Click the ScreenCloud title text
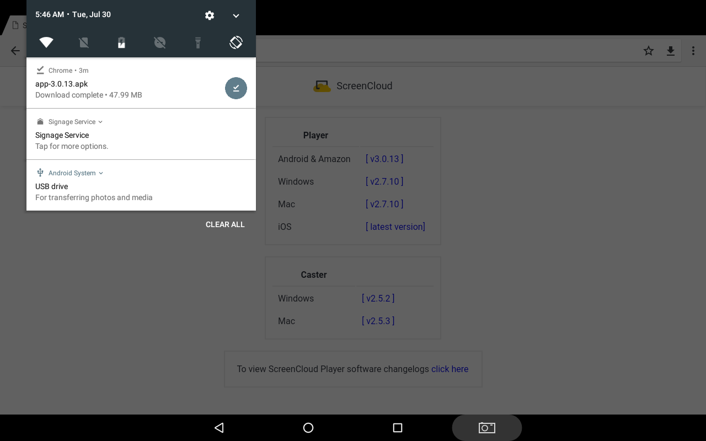 pos(365,86)
